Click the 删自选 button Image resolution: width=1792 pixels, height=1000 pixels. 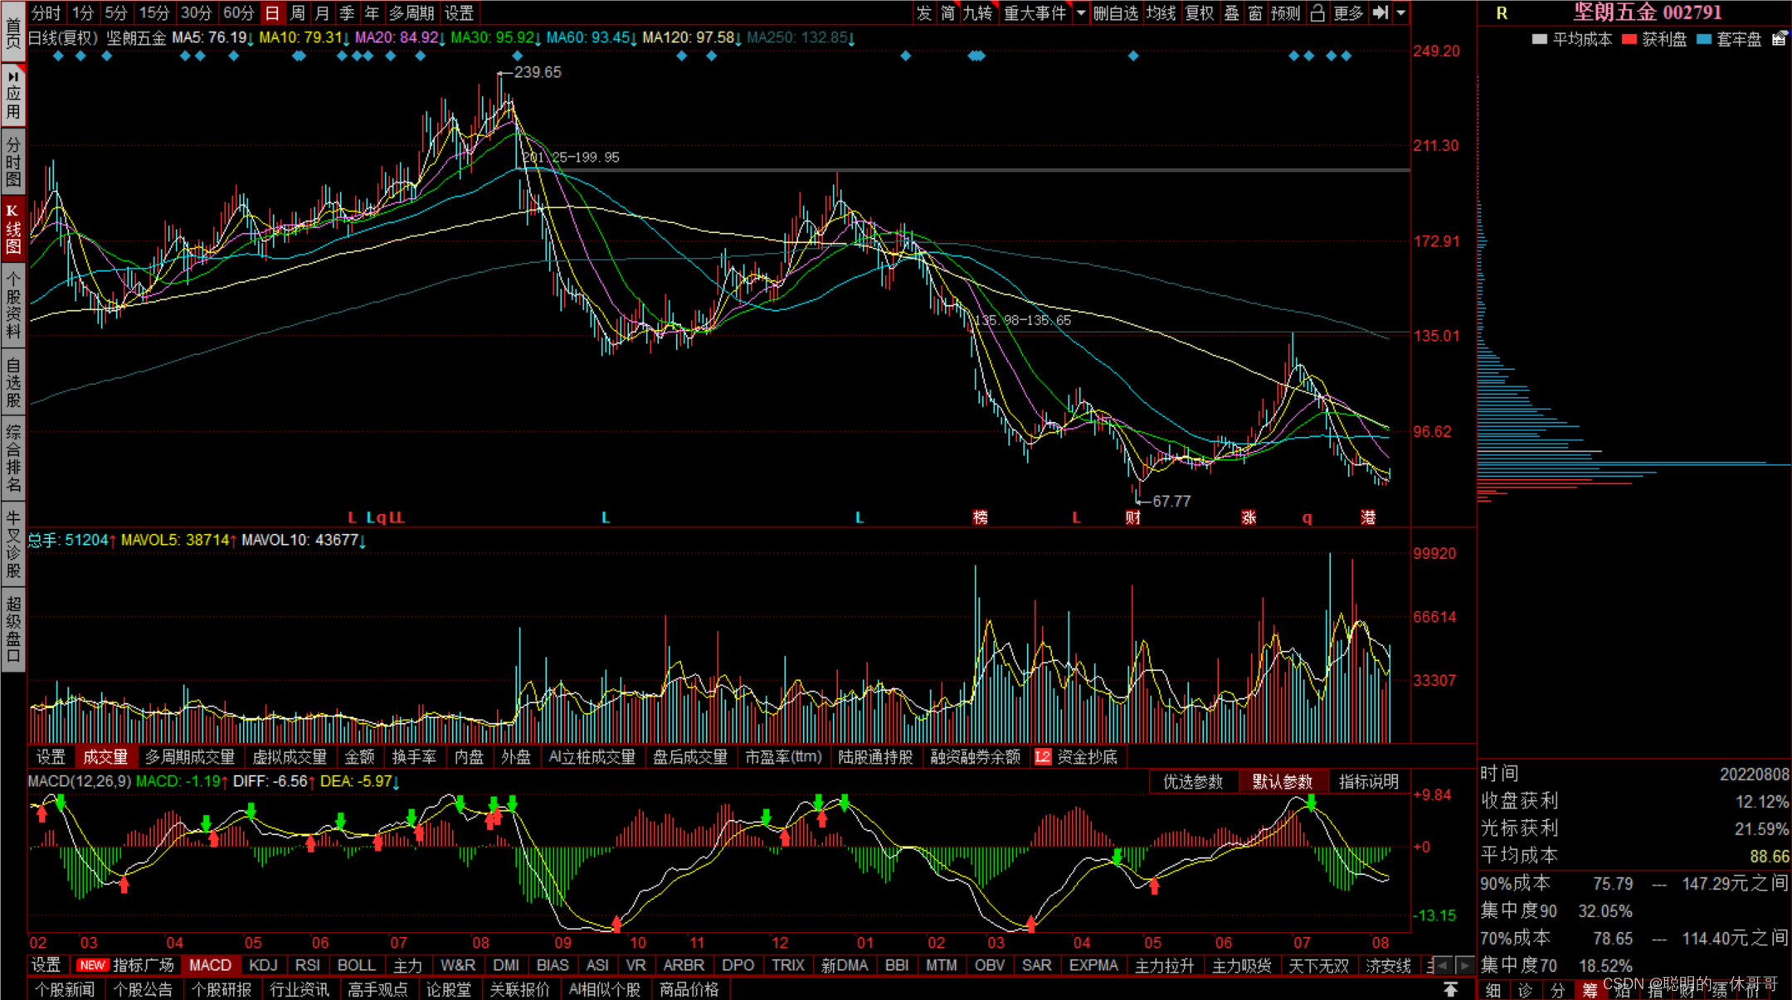[1115, 12]
